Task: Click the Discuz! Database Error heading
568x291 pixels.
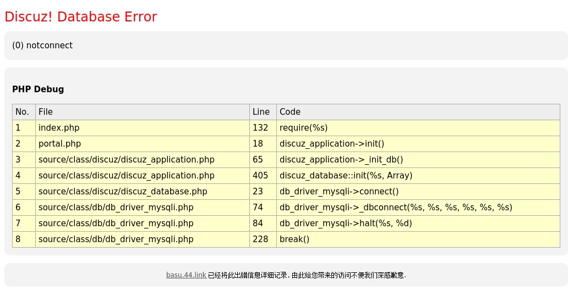Action: pyautogui.click(x=81, y=17)
